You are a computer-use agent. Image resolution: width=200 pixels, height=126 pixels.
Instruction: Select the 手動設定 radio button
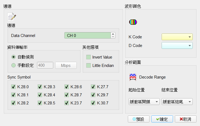14,65
